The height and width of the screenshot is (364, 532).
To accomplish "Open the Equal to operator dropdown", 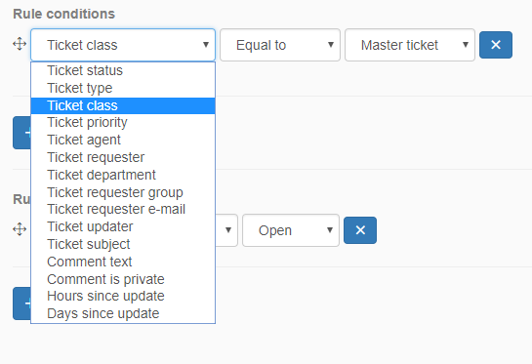I will pos(280,45).
